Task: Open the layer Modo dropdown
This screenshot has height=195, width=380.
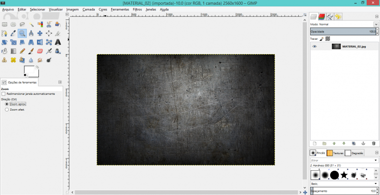Action: 342,24
